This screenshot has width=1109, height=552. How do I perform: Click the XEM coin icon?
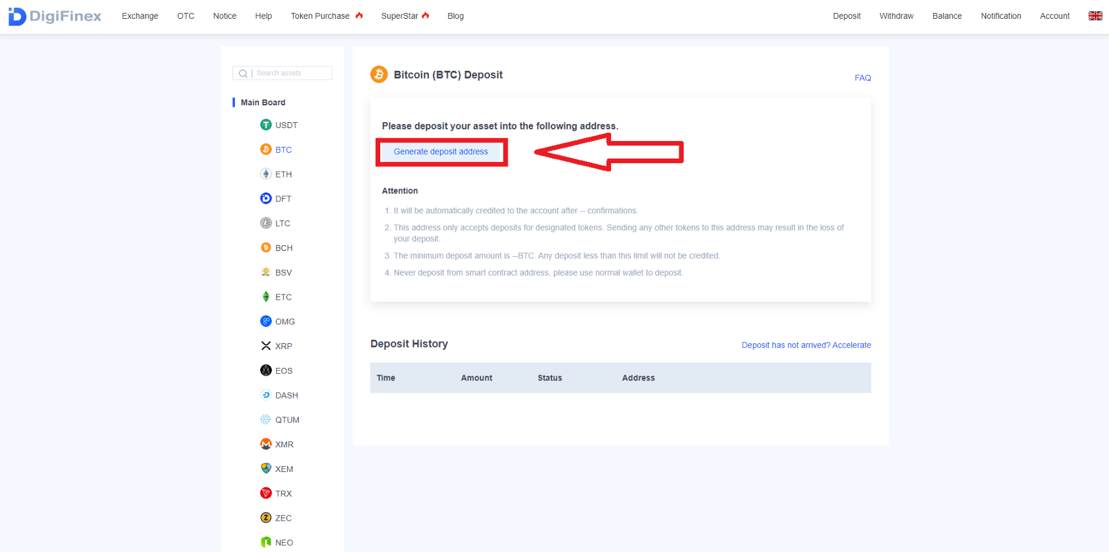pyautogui.click(x=266, y=469)
